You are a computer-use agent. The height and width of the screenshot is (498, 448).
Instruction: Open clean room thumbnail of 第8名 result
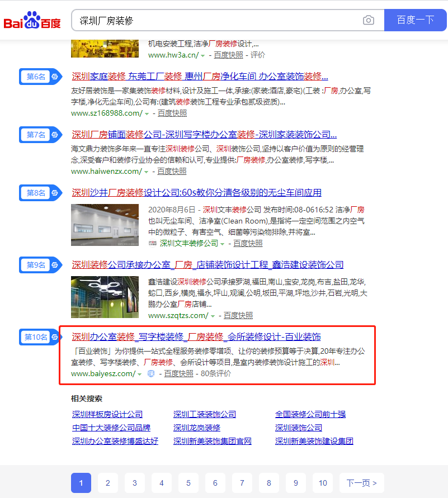click(105, 225)
